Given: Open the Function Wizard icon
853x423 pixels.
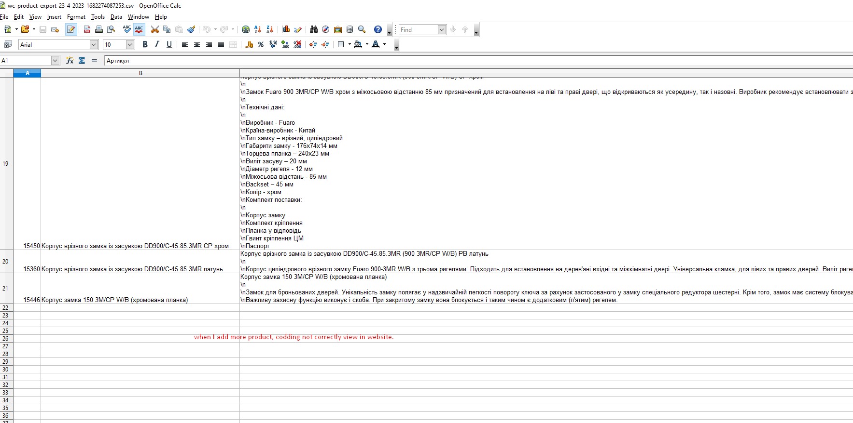Looking at the screenshot, I should point(70,60).
